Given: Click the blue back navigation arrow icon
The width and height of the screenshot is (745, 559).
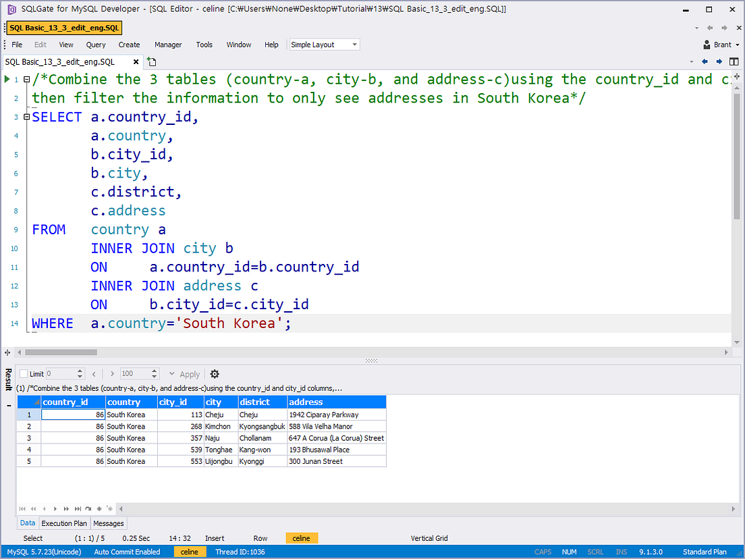Looking at the screenshot, I should pyautogui.click(x=705, y=61).
